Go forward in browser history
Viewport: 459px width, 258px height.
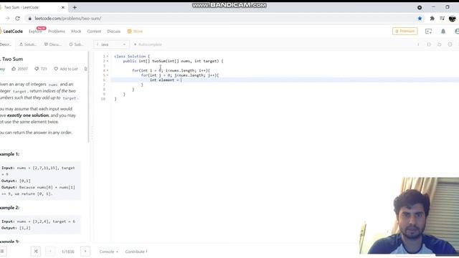pos(8,19)
